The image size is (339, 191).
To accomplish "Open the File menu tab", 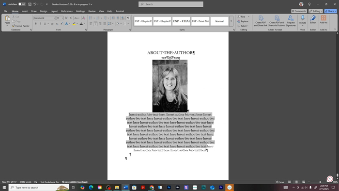I will pyautogui.click(x=5, y=11).
